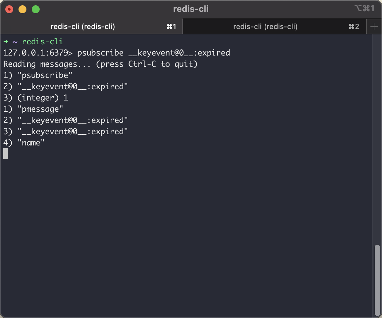Screen dimensions: 382x318
Task: Click the ⌥⌘1 window shortcut indicator
Action: pos(364,9)
